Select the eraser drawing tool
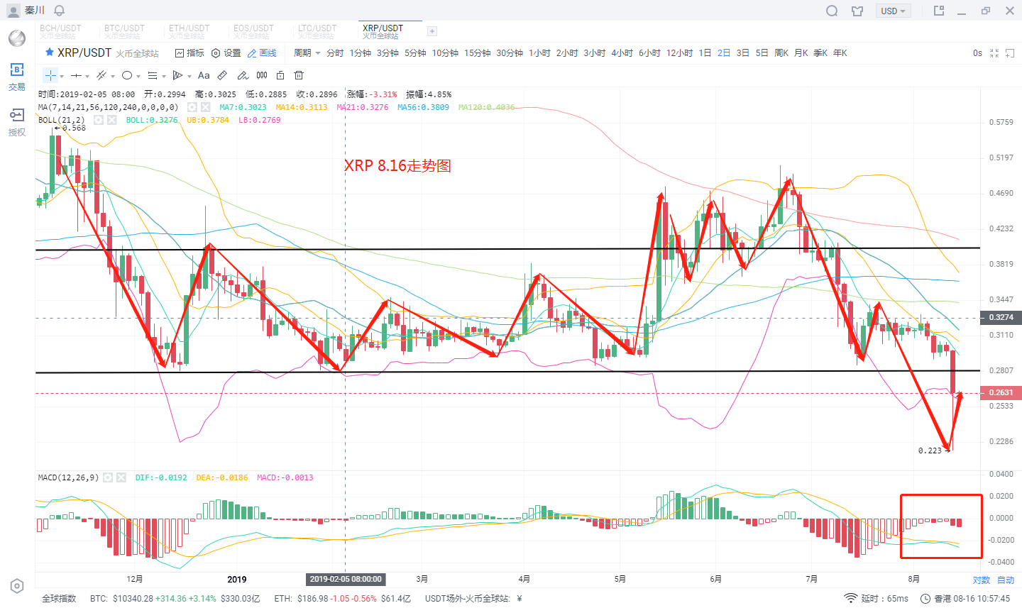The height and width of the screenshot is (608, 1022). click(243, 75)
